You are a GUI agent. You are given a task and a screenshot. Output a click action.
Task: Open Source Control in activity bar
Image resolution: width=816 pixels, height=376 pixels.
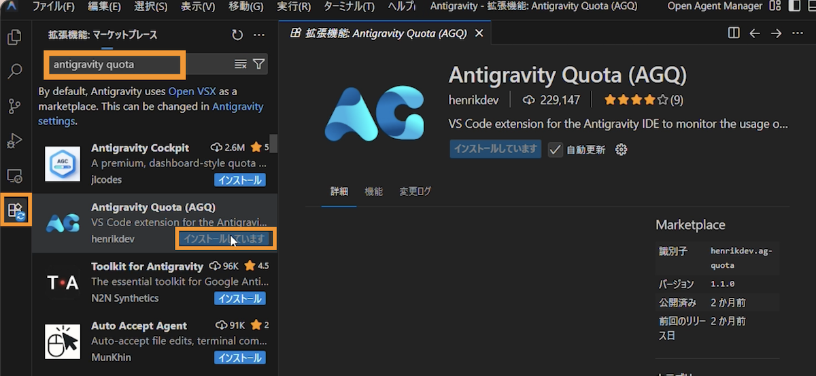coord(15,106)
